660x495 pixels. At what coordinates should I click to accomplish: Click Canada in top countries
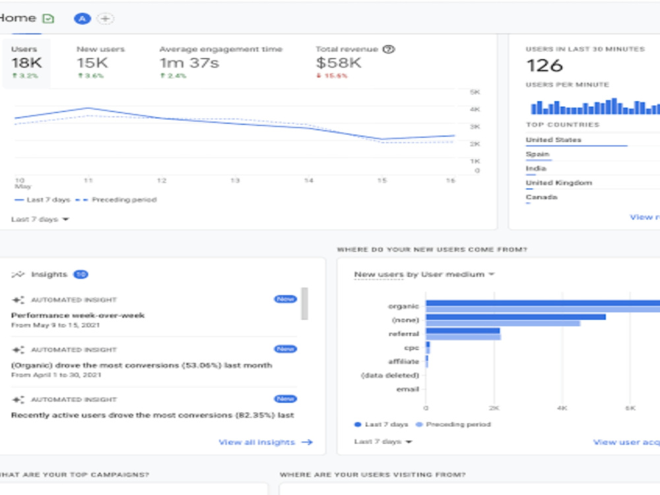point(541,197)
